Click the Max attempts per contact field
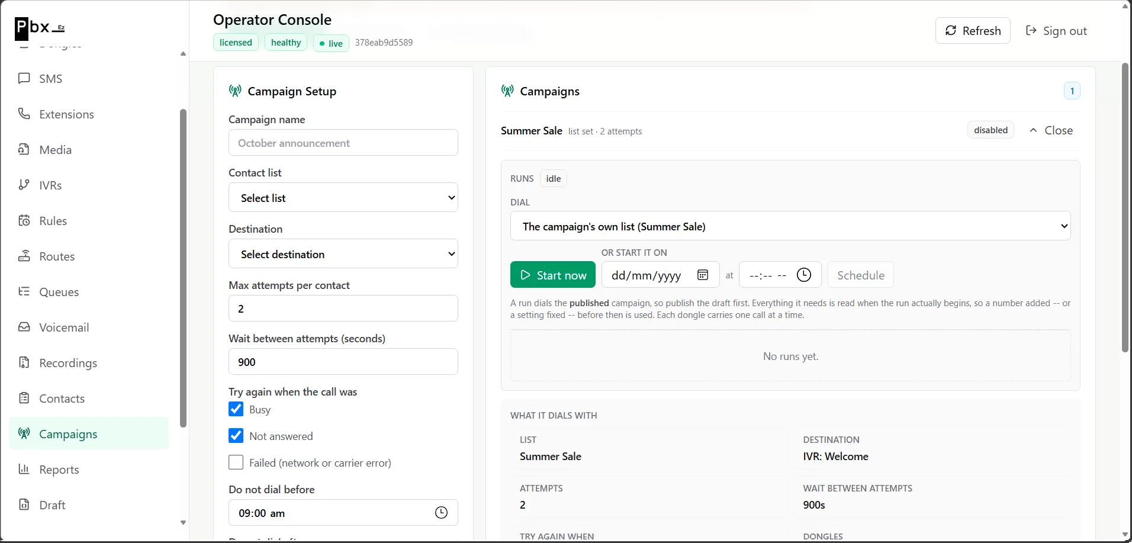The image size is (1132, 543). coord(343,309)
